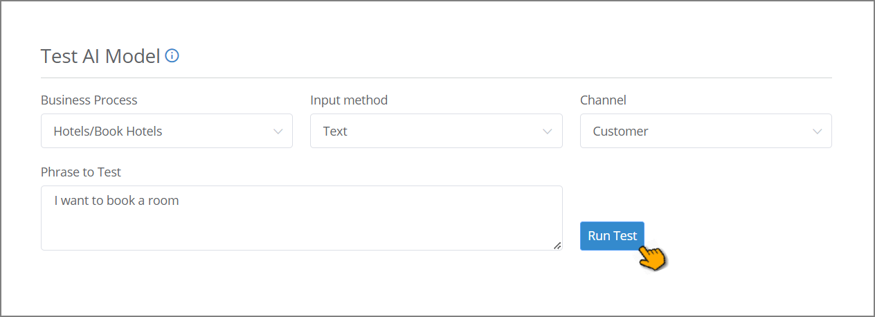
Task: Click the Test AI Model heading
Action: point(100,56)
